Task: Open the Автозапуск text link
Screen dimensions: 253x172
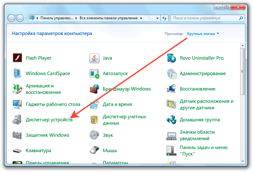Action: tap(115, 73)
